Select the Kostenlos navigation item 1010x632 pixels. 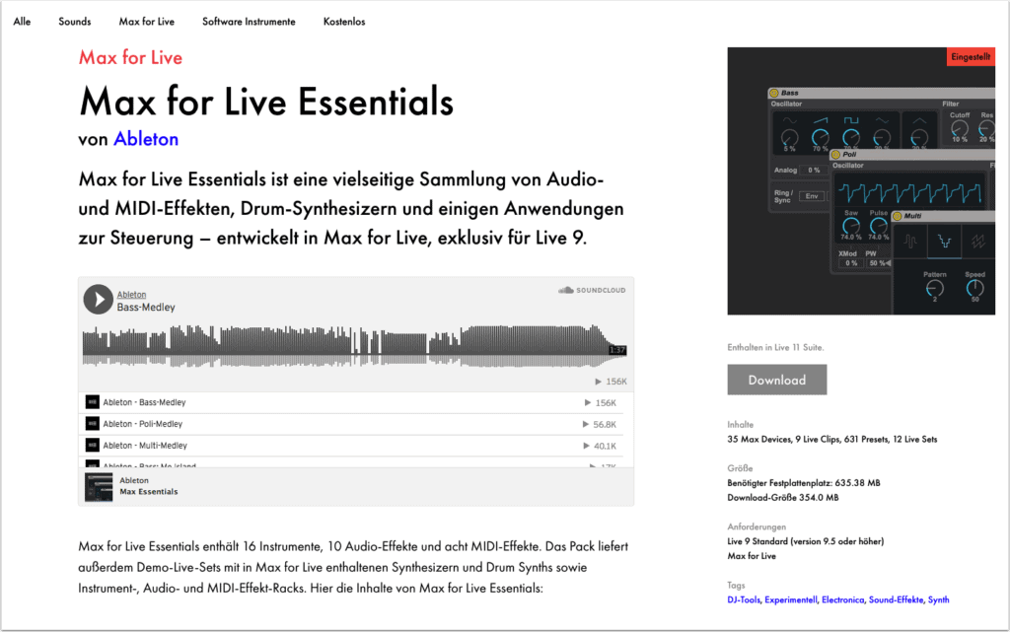(344, 22)
